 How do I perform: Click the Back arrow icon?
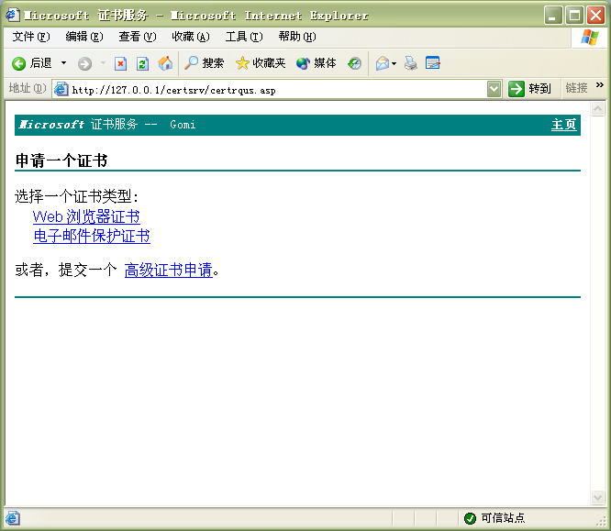point(18,63)
